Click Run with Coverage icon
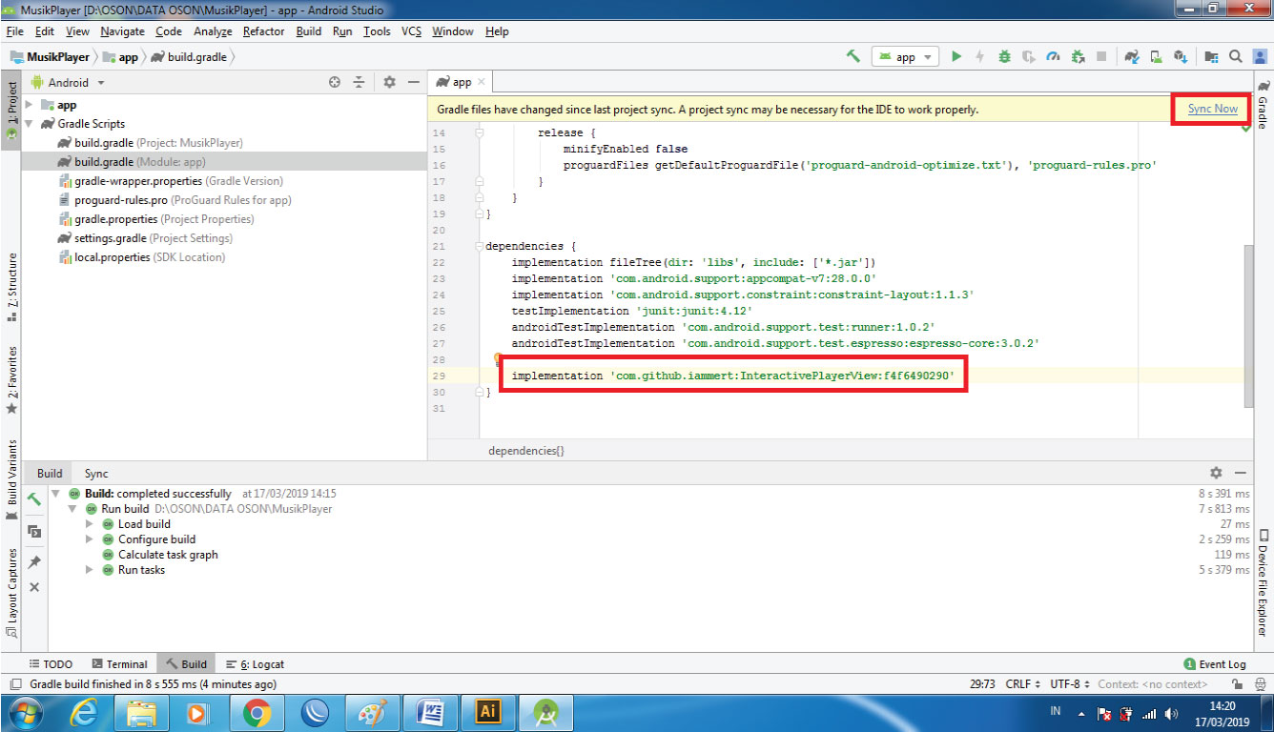Viewport: 1274px width, 732px height. point(1029,56)
